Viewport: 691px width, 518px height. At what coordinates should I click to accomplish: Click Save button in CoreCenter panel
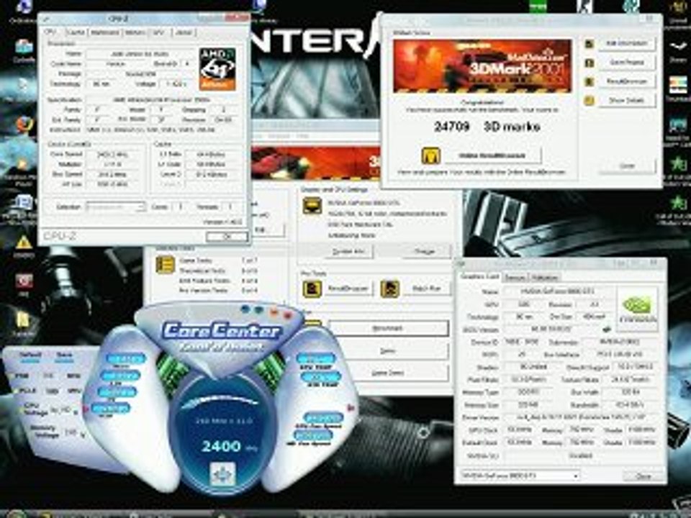pyautogui.click(x=64, y=356)
